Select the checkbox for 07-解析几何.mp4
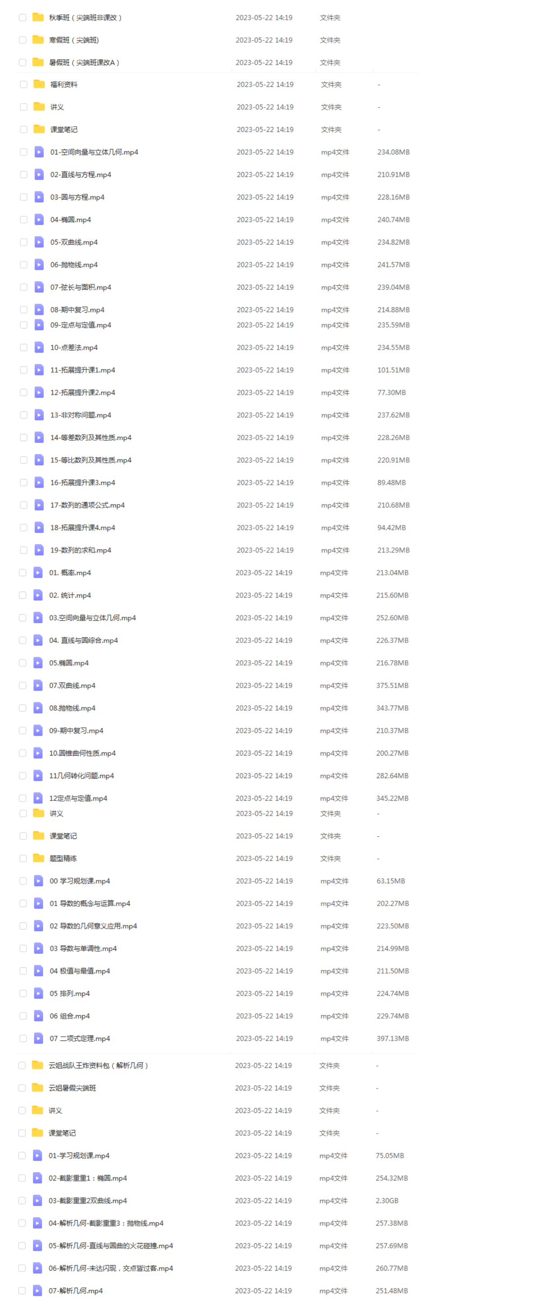Viewport: 556px width, 1299px height. click(22, 1291)
